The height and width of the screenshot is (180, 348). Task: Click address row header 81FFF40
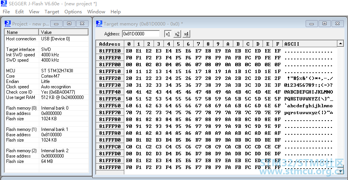[110, 92]
